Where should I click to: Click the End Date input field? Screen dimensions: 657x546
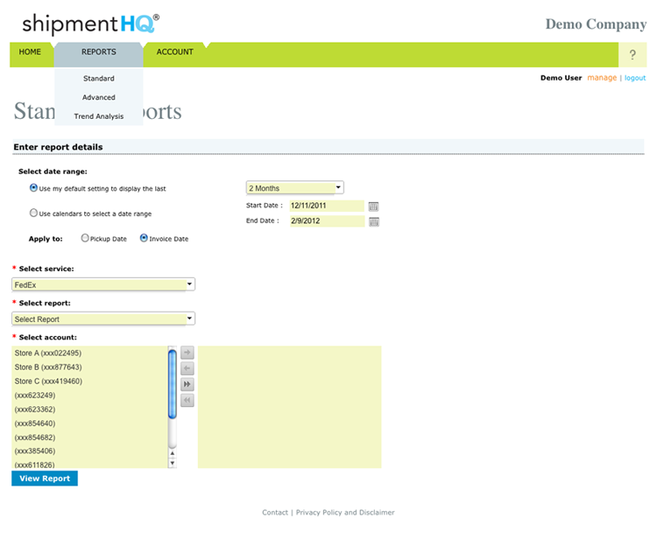coord(327,220)
